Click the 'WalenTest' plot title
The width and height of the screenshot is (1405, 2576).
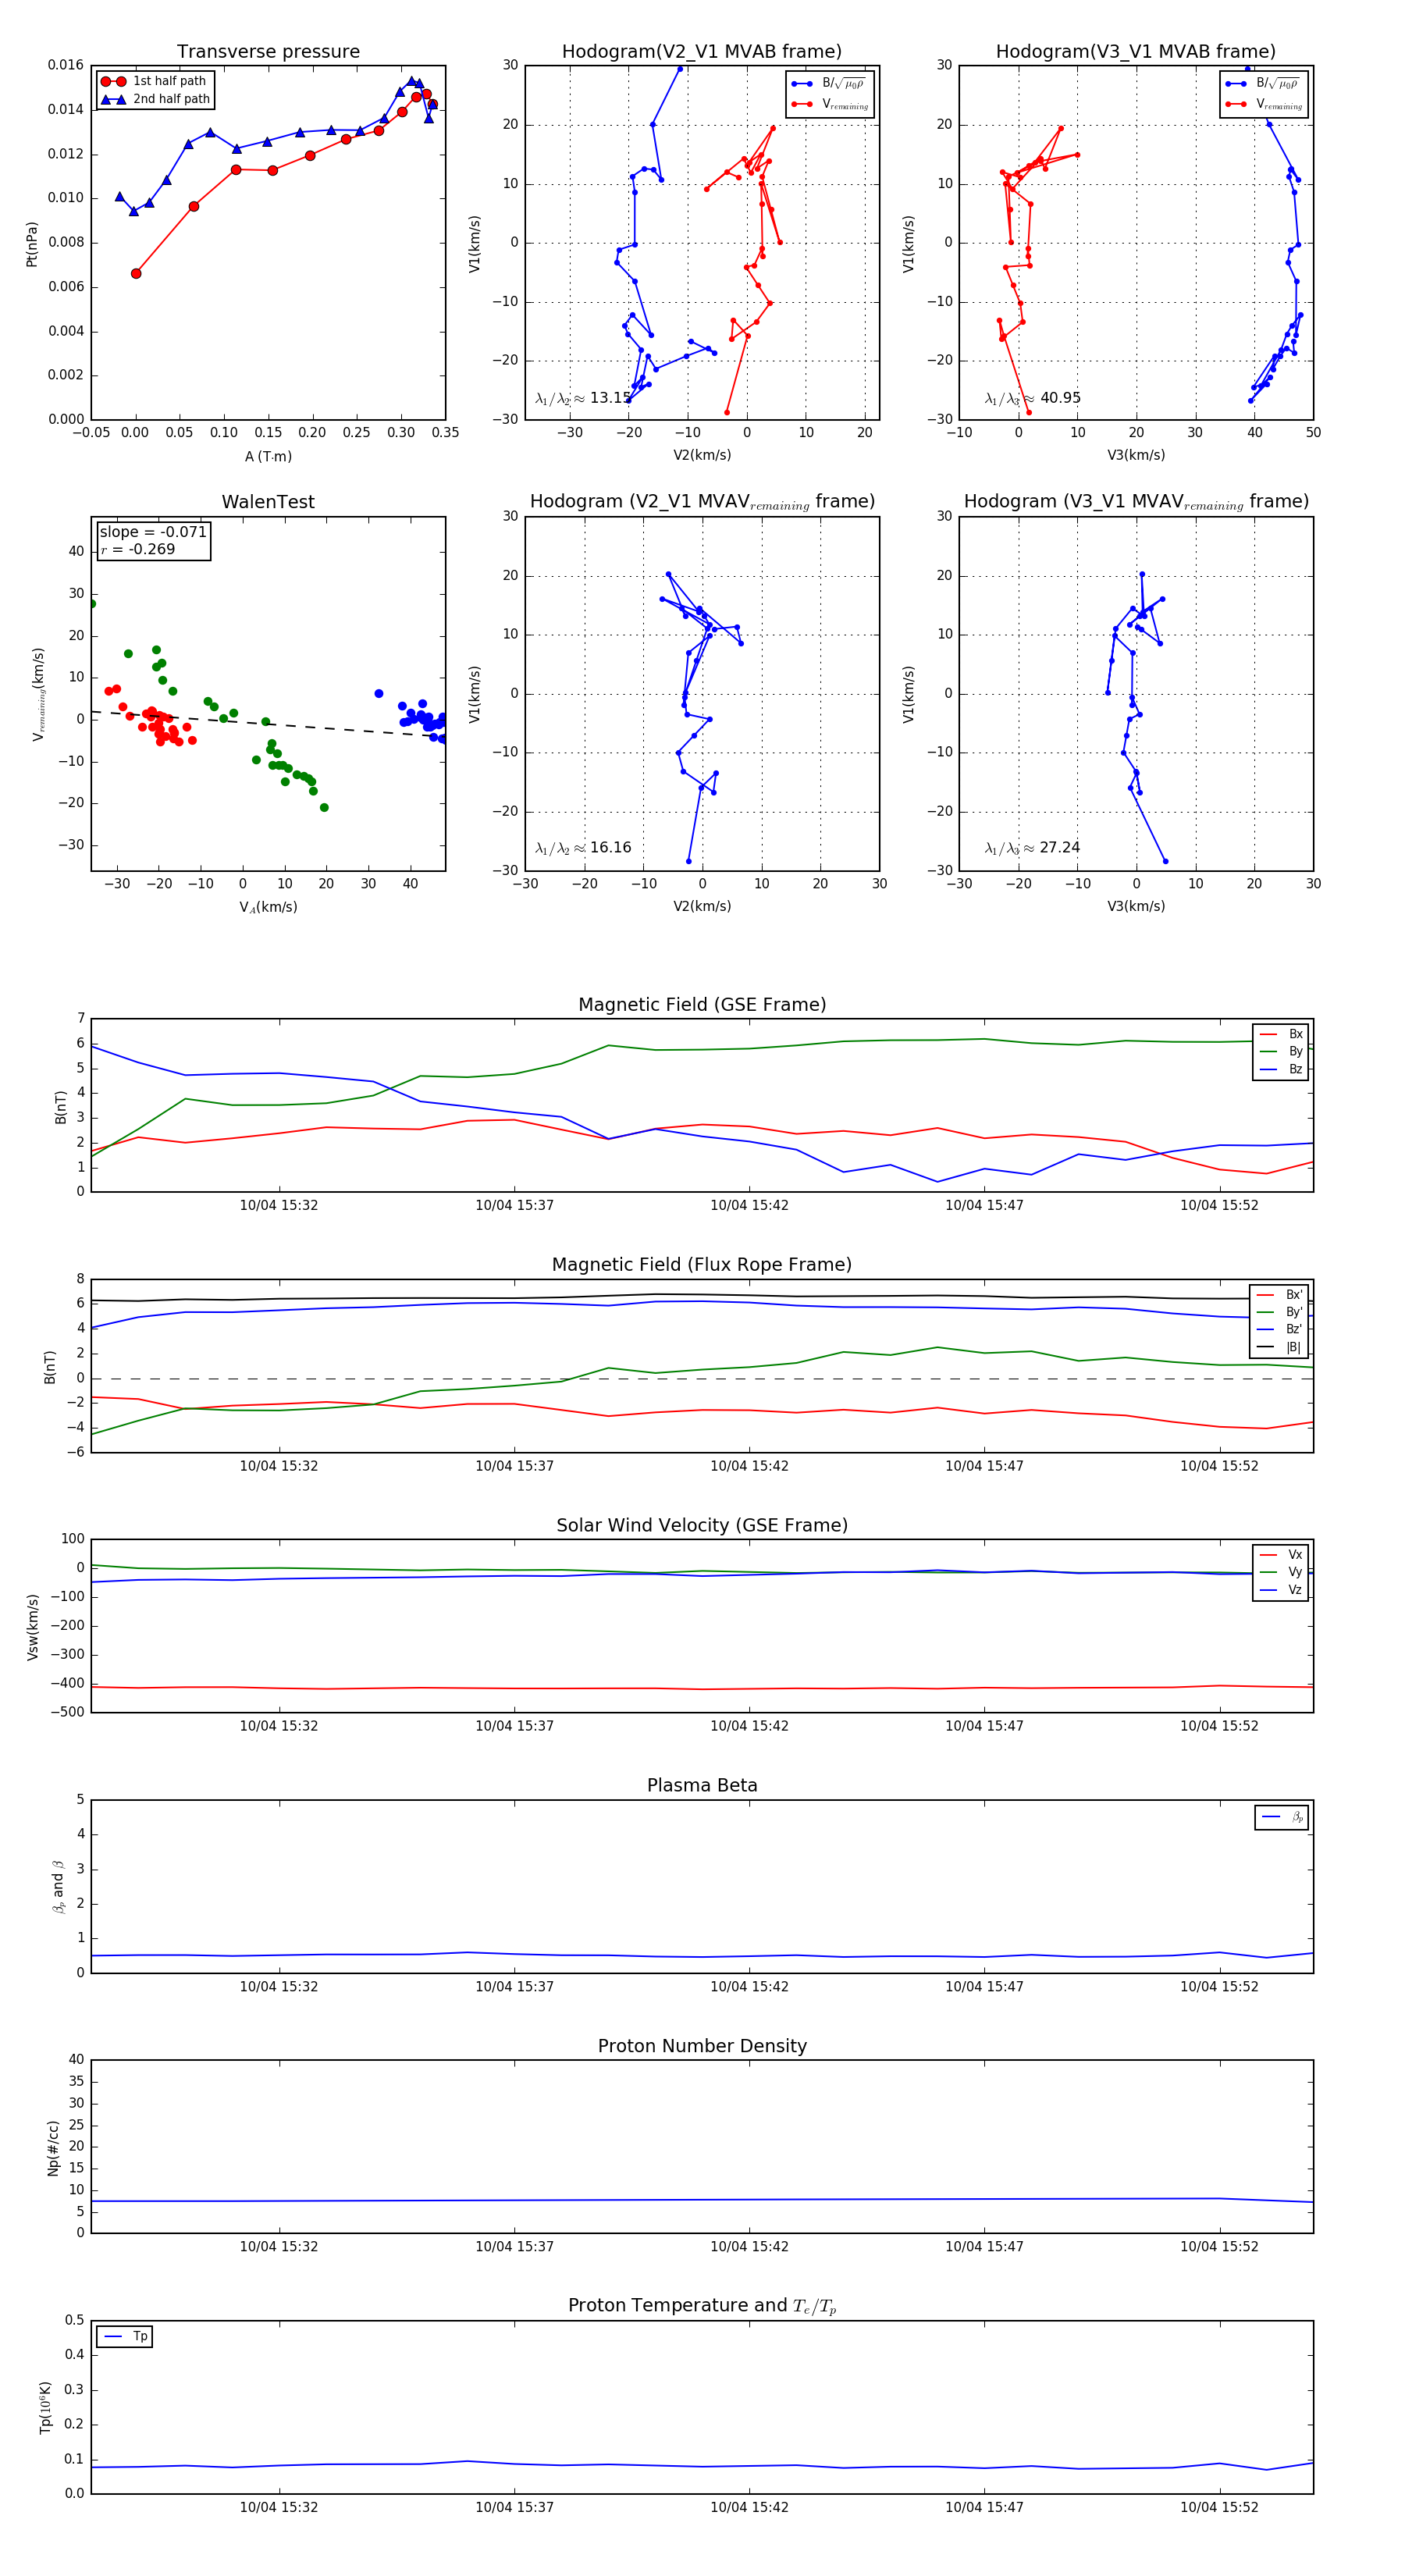pos(268,502)
